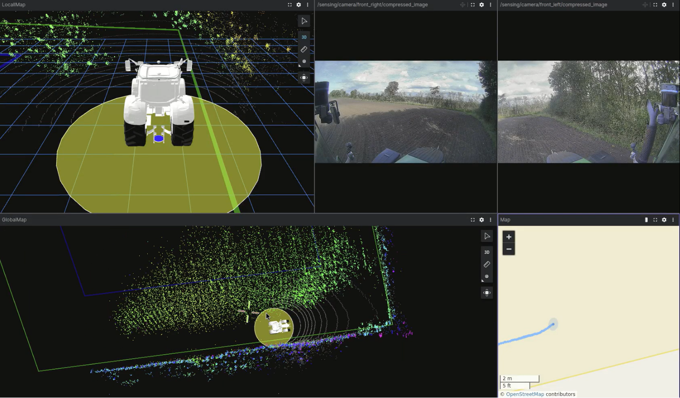
Task: Click the tractor model in the GlobalMap view
Action: point(279,327)
